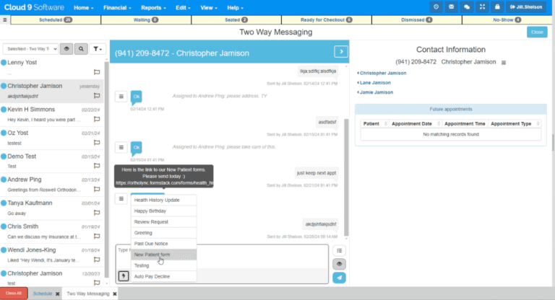The width and height of the screenshot is (555, 300).
Task: Open the Home menu
Action: [84, 7]
